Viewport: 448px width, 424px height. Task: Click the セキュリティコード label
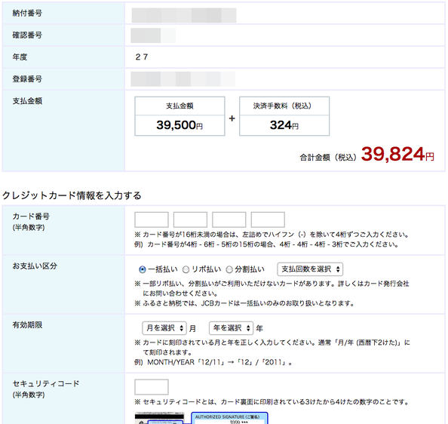[46, 384]
